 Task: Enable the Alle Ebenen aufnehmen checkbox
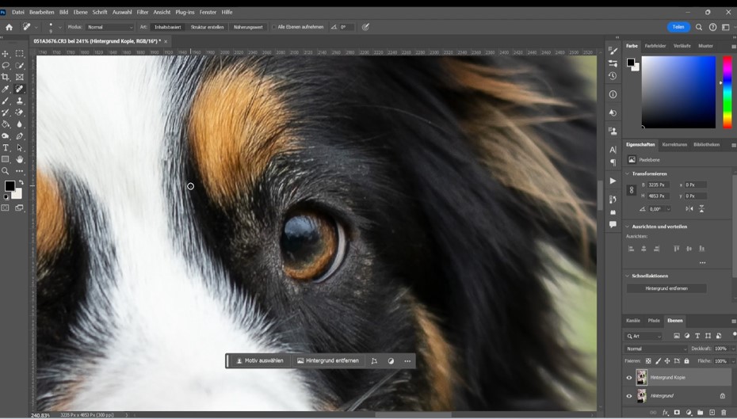click(x=274, y=27)
